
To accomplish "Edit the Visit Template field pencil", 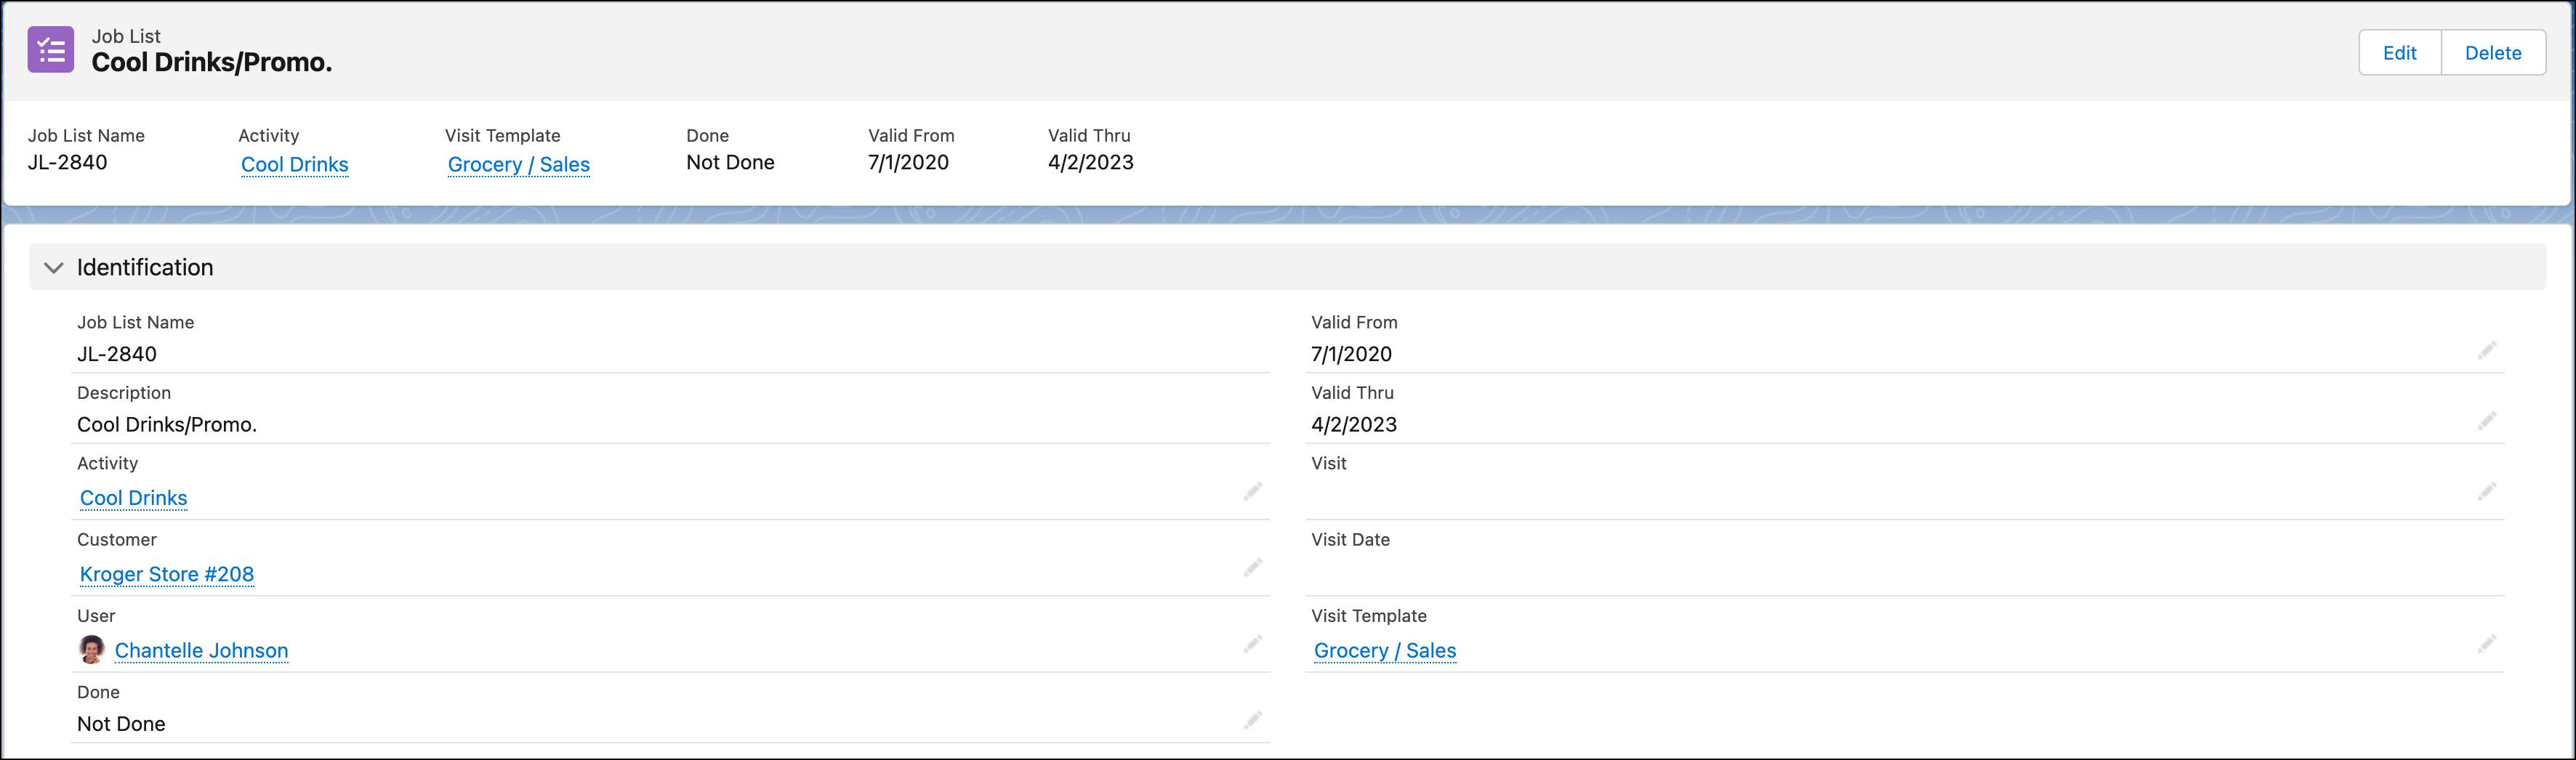I will point(2486,644).
